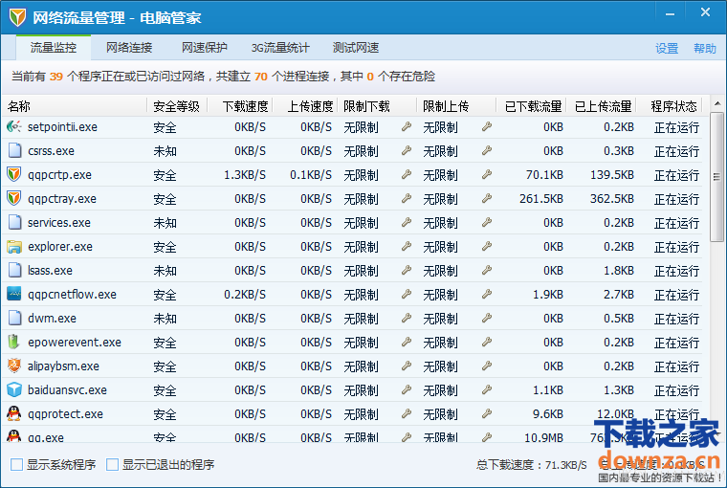Image resolution: width=727 pixels, height=488 pixels.
Task: Edit upload limit wrench for qqprotect.exe
Action: tap(486, 413)
